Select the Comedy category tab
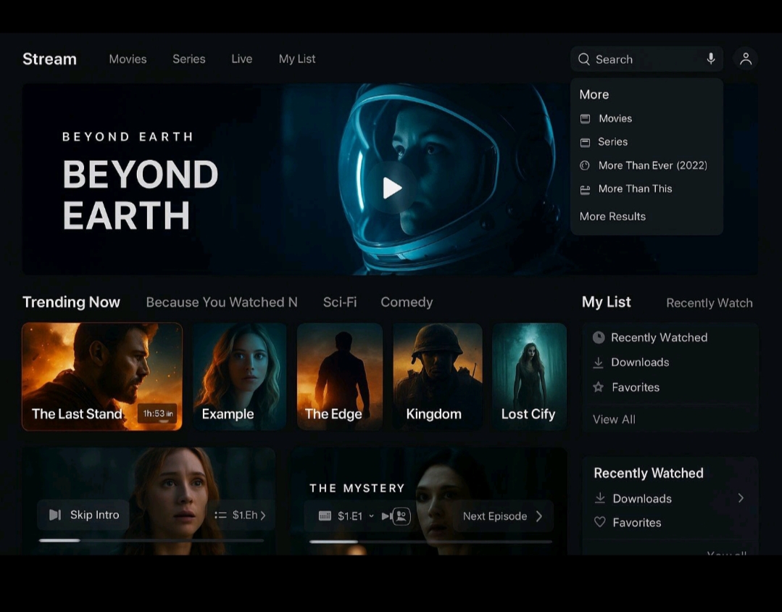Image resolution: width=782 pixels, height=612 pixels. point(406,302)
